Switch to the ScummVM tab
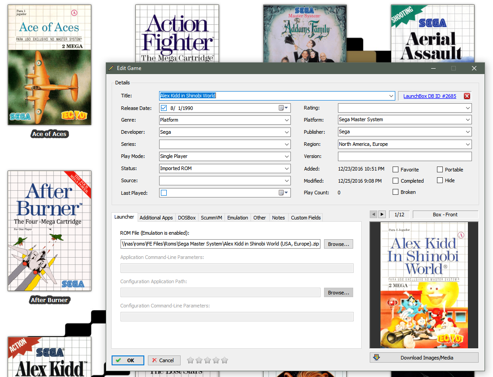The height and width of the screenshot is (377, 493). (x=211, y=218)
